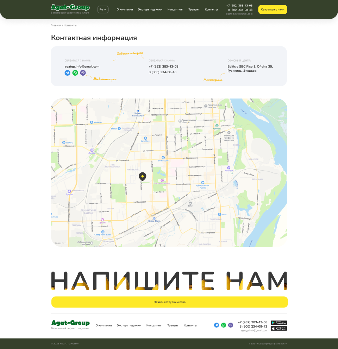This screenshot has width=338, height=349.
Task: Click +7 (982) 383-43-08 in contact card
Action: tap(163, 66)
